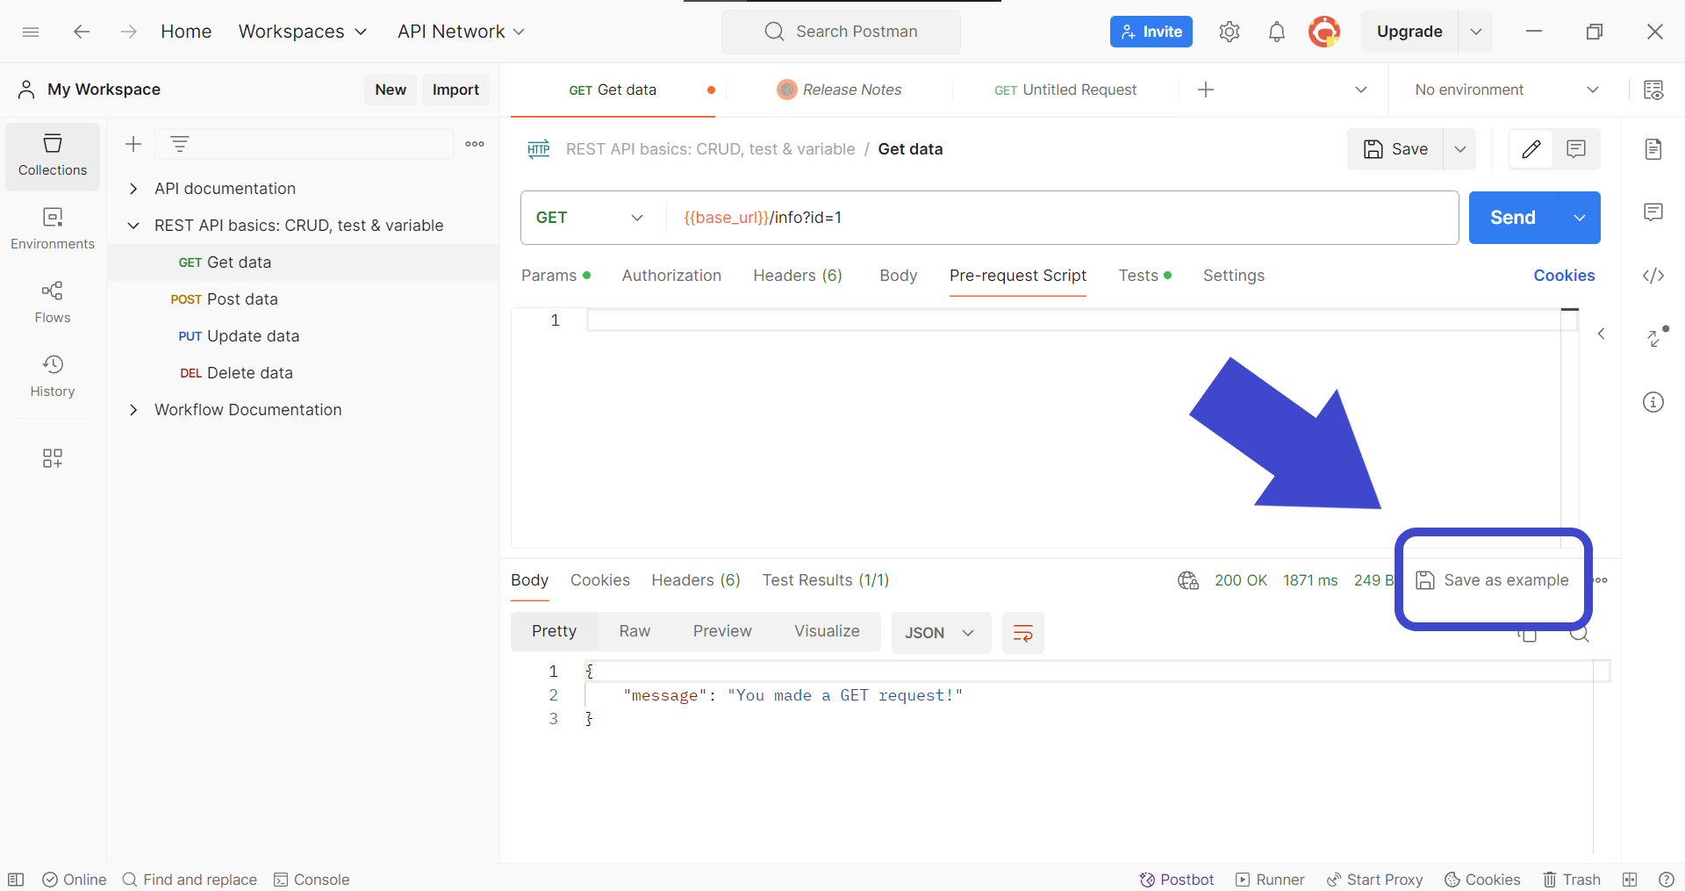Image resolution: width=1685 pixels, height=891 pixels.
Task: Open request info icon in right sidebar
Action: [1653, 402]
